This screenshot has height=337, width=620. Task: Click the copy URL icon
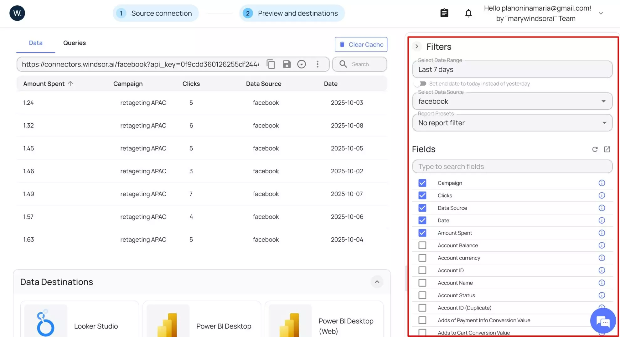(271, 64)
